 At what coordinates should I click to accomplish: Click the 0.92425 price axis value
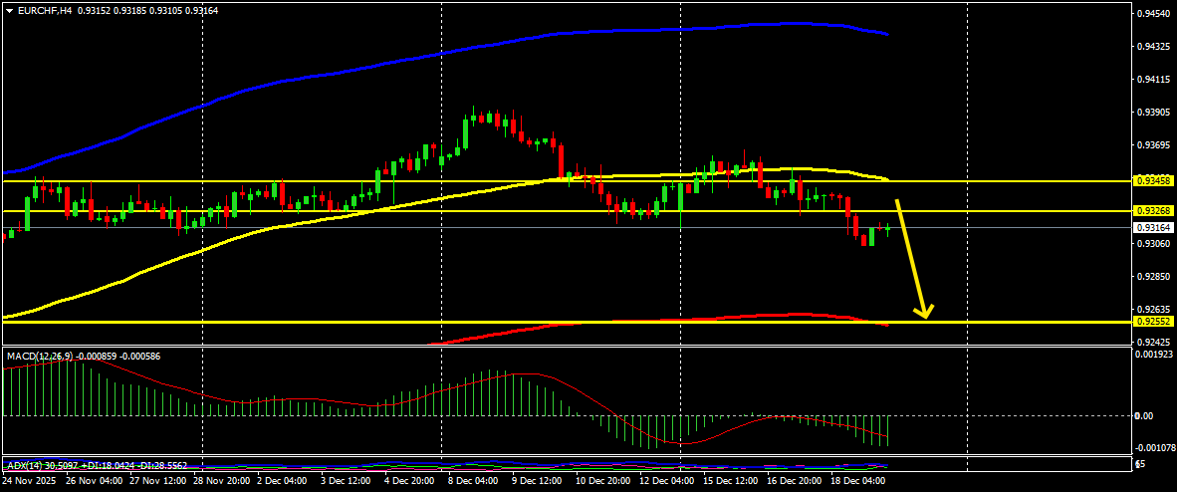pyautogui.click(x=1154, y=342)
